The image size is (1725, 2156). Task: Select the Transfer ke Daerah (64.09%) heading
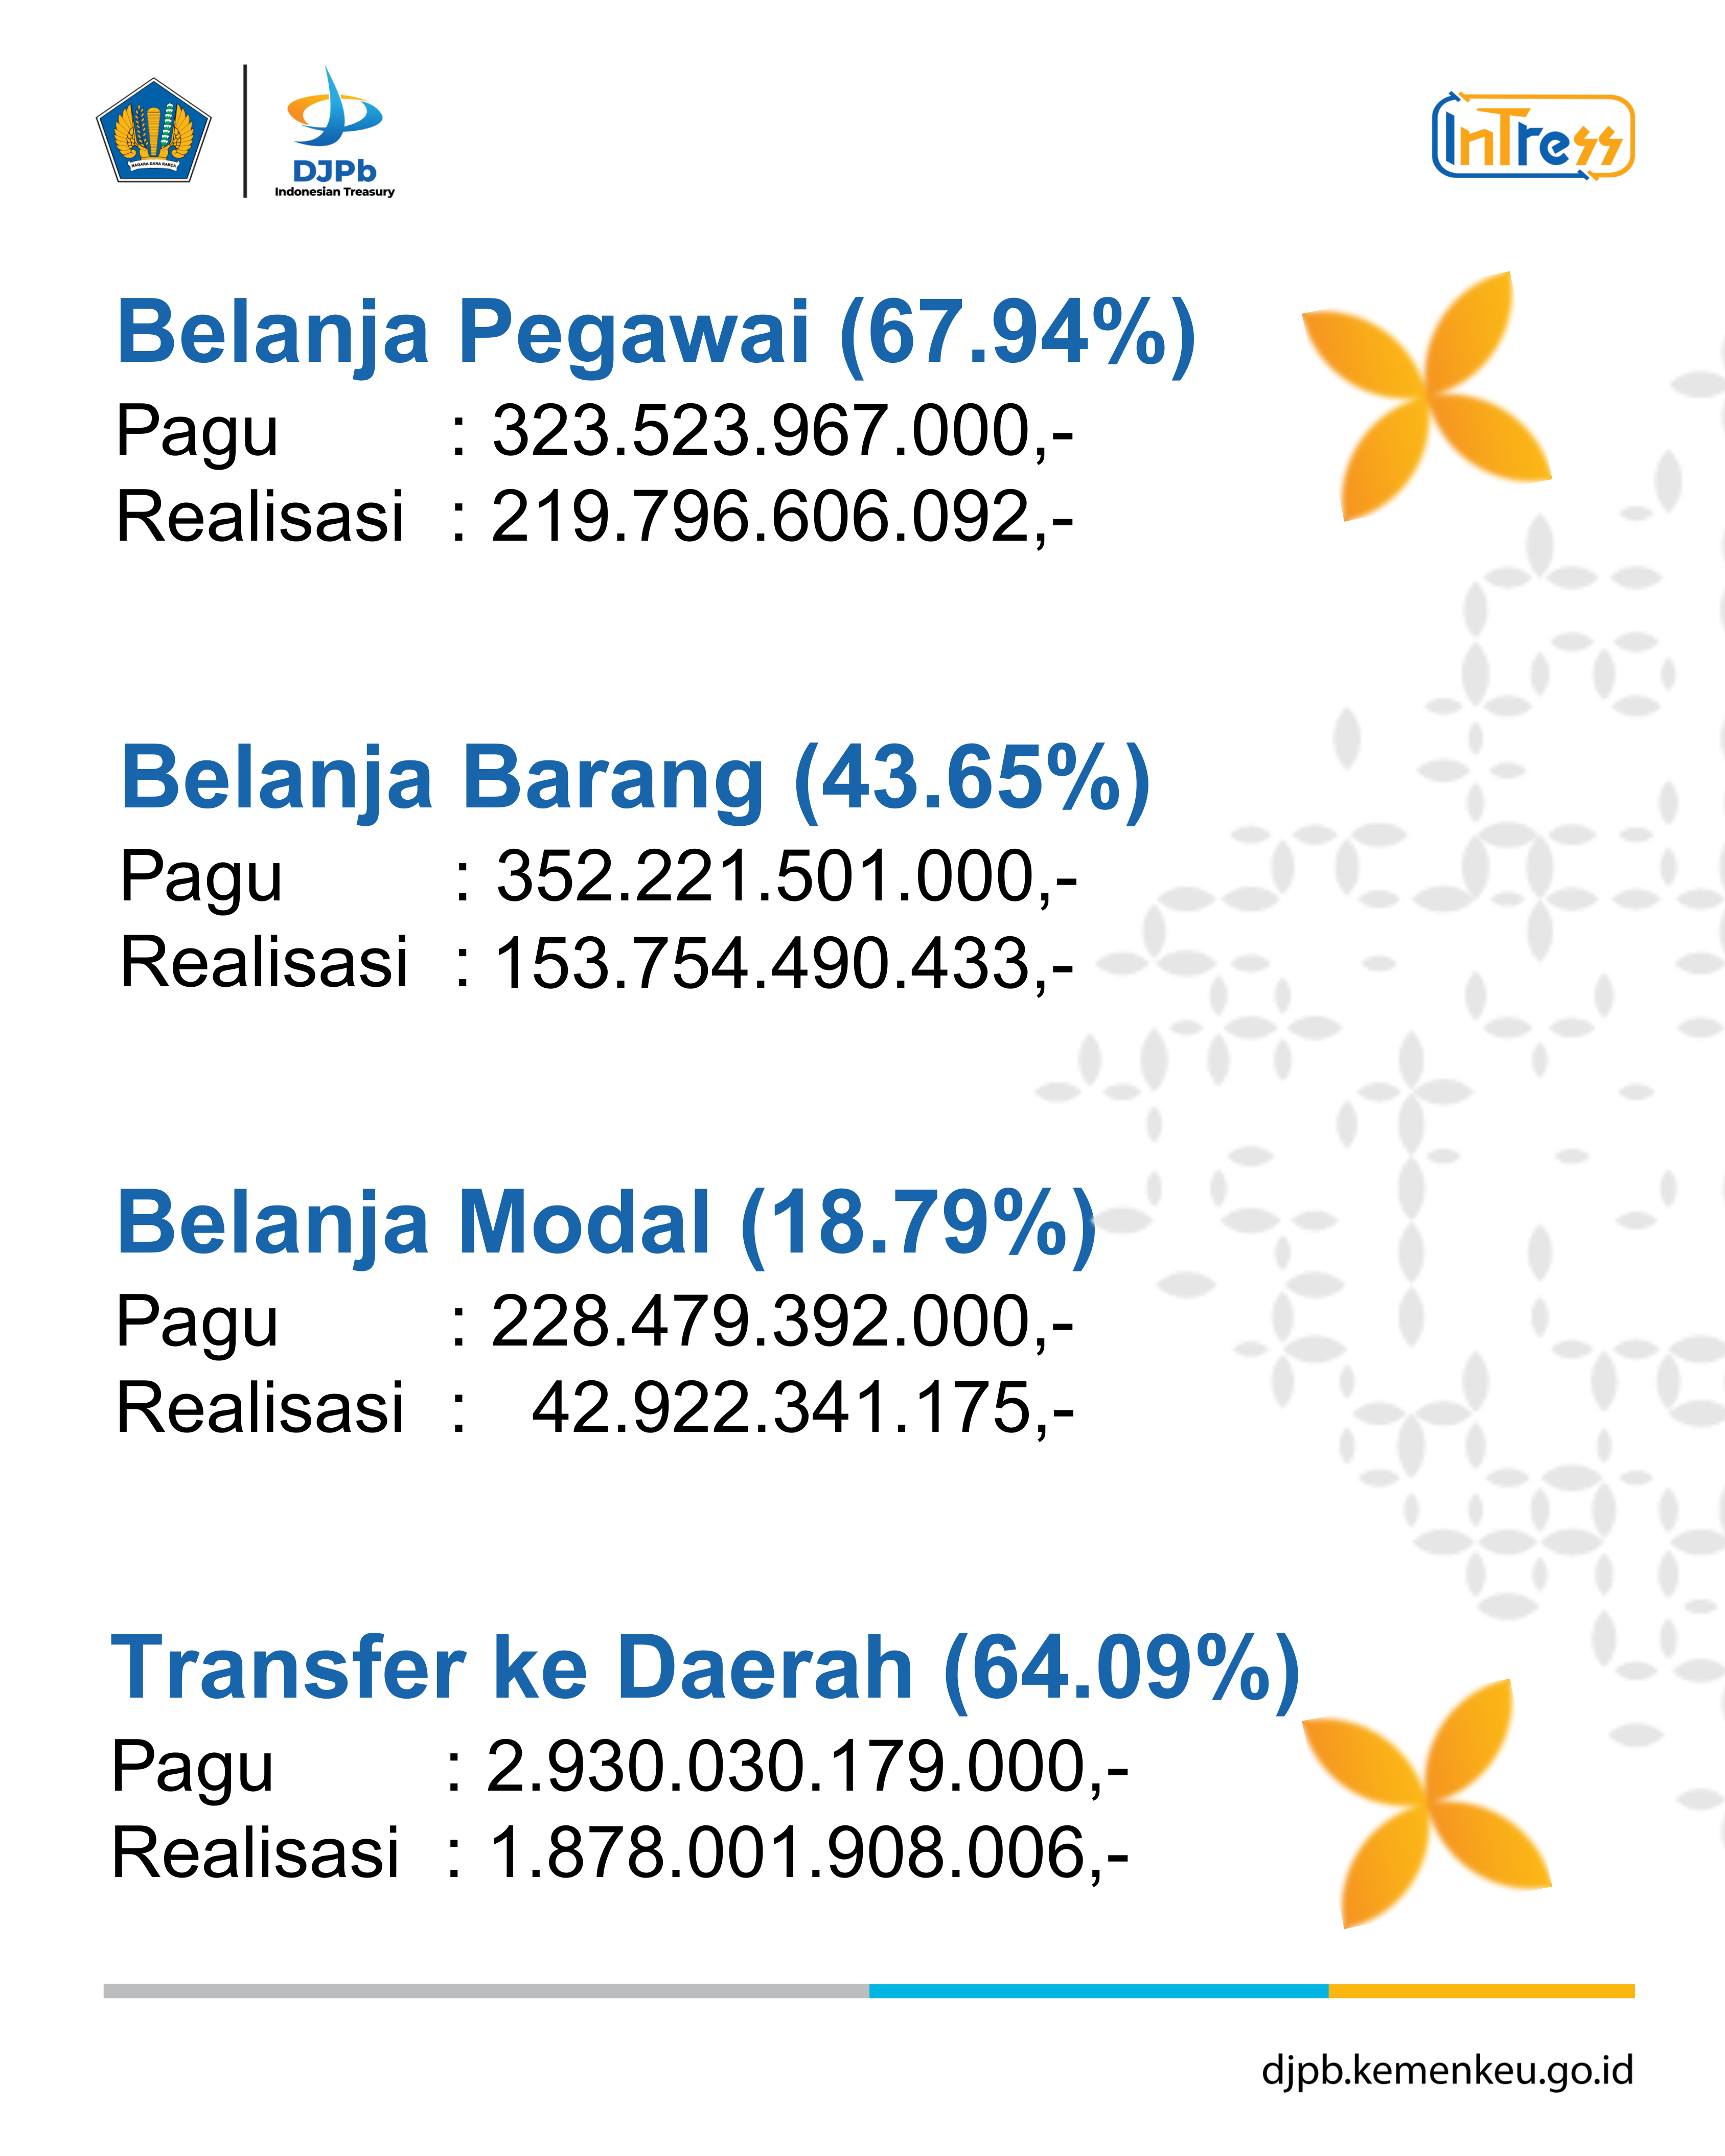(705, 1668)
